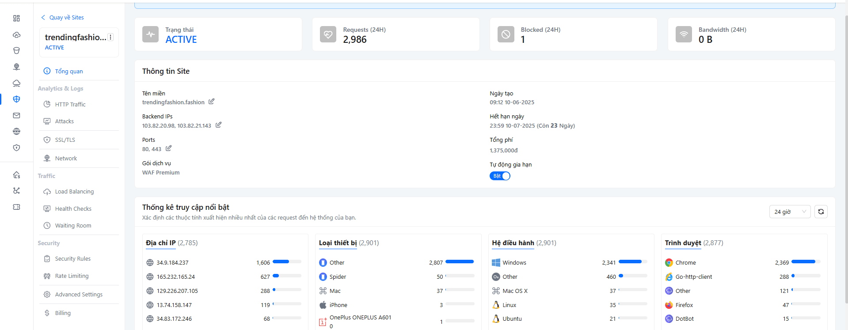The width and height of the screenshot is (848, 330).
Task: Click the Blocked (24H) ban icon
Action: [506, 34]
